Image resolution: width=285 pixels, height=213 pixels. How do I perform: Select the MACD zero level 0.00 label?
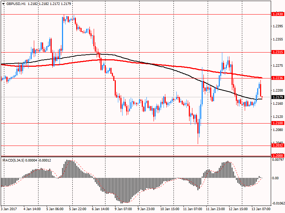coord(275,178)
